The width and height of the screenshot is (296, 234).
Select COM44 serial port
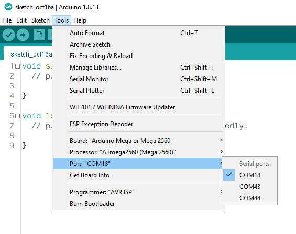[249, 198]
